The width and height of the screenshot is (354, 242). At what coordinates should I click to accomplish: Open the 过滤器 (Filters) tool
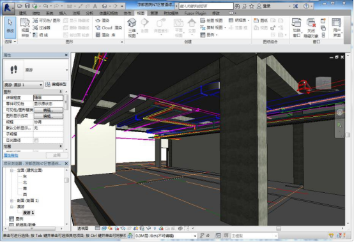coord(42,27)
